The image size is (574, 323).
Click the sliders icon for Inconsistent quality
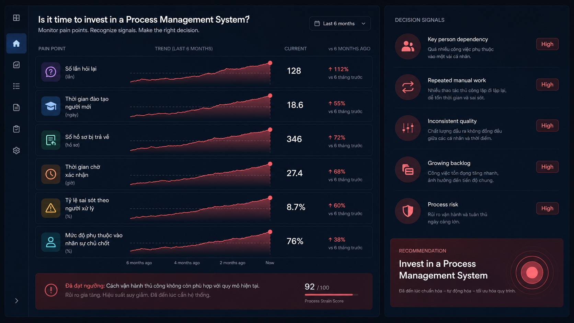[x=408, y=128]
